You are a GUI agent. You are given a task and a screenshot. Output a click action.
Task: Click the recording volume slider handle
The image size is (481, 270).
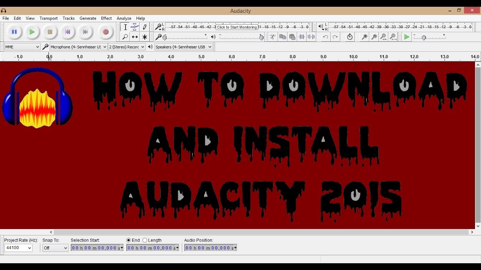[x=165, y=37]
